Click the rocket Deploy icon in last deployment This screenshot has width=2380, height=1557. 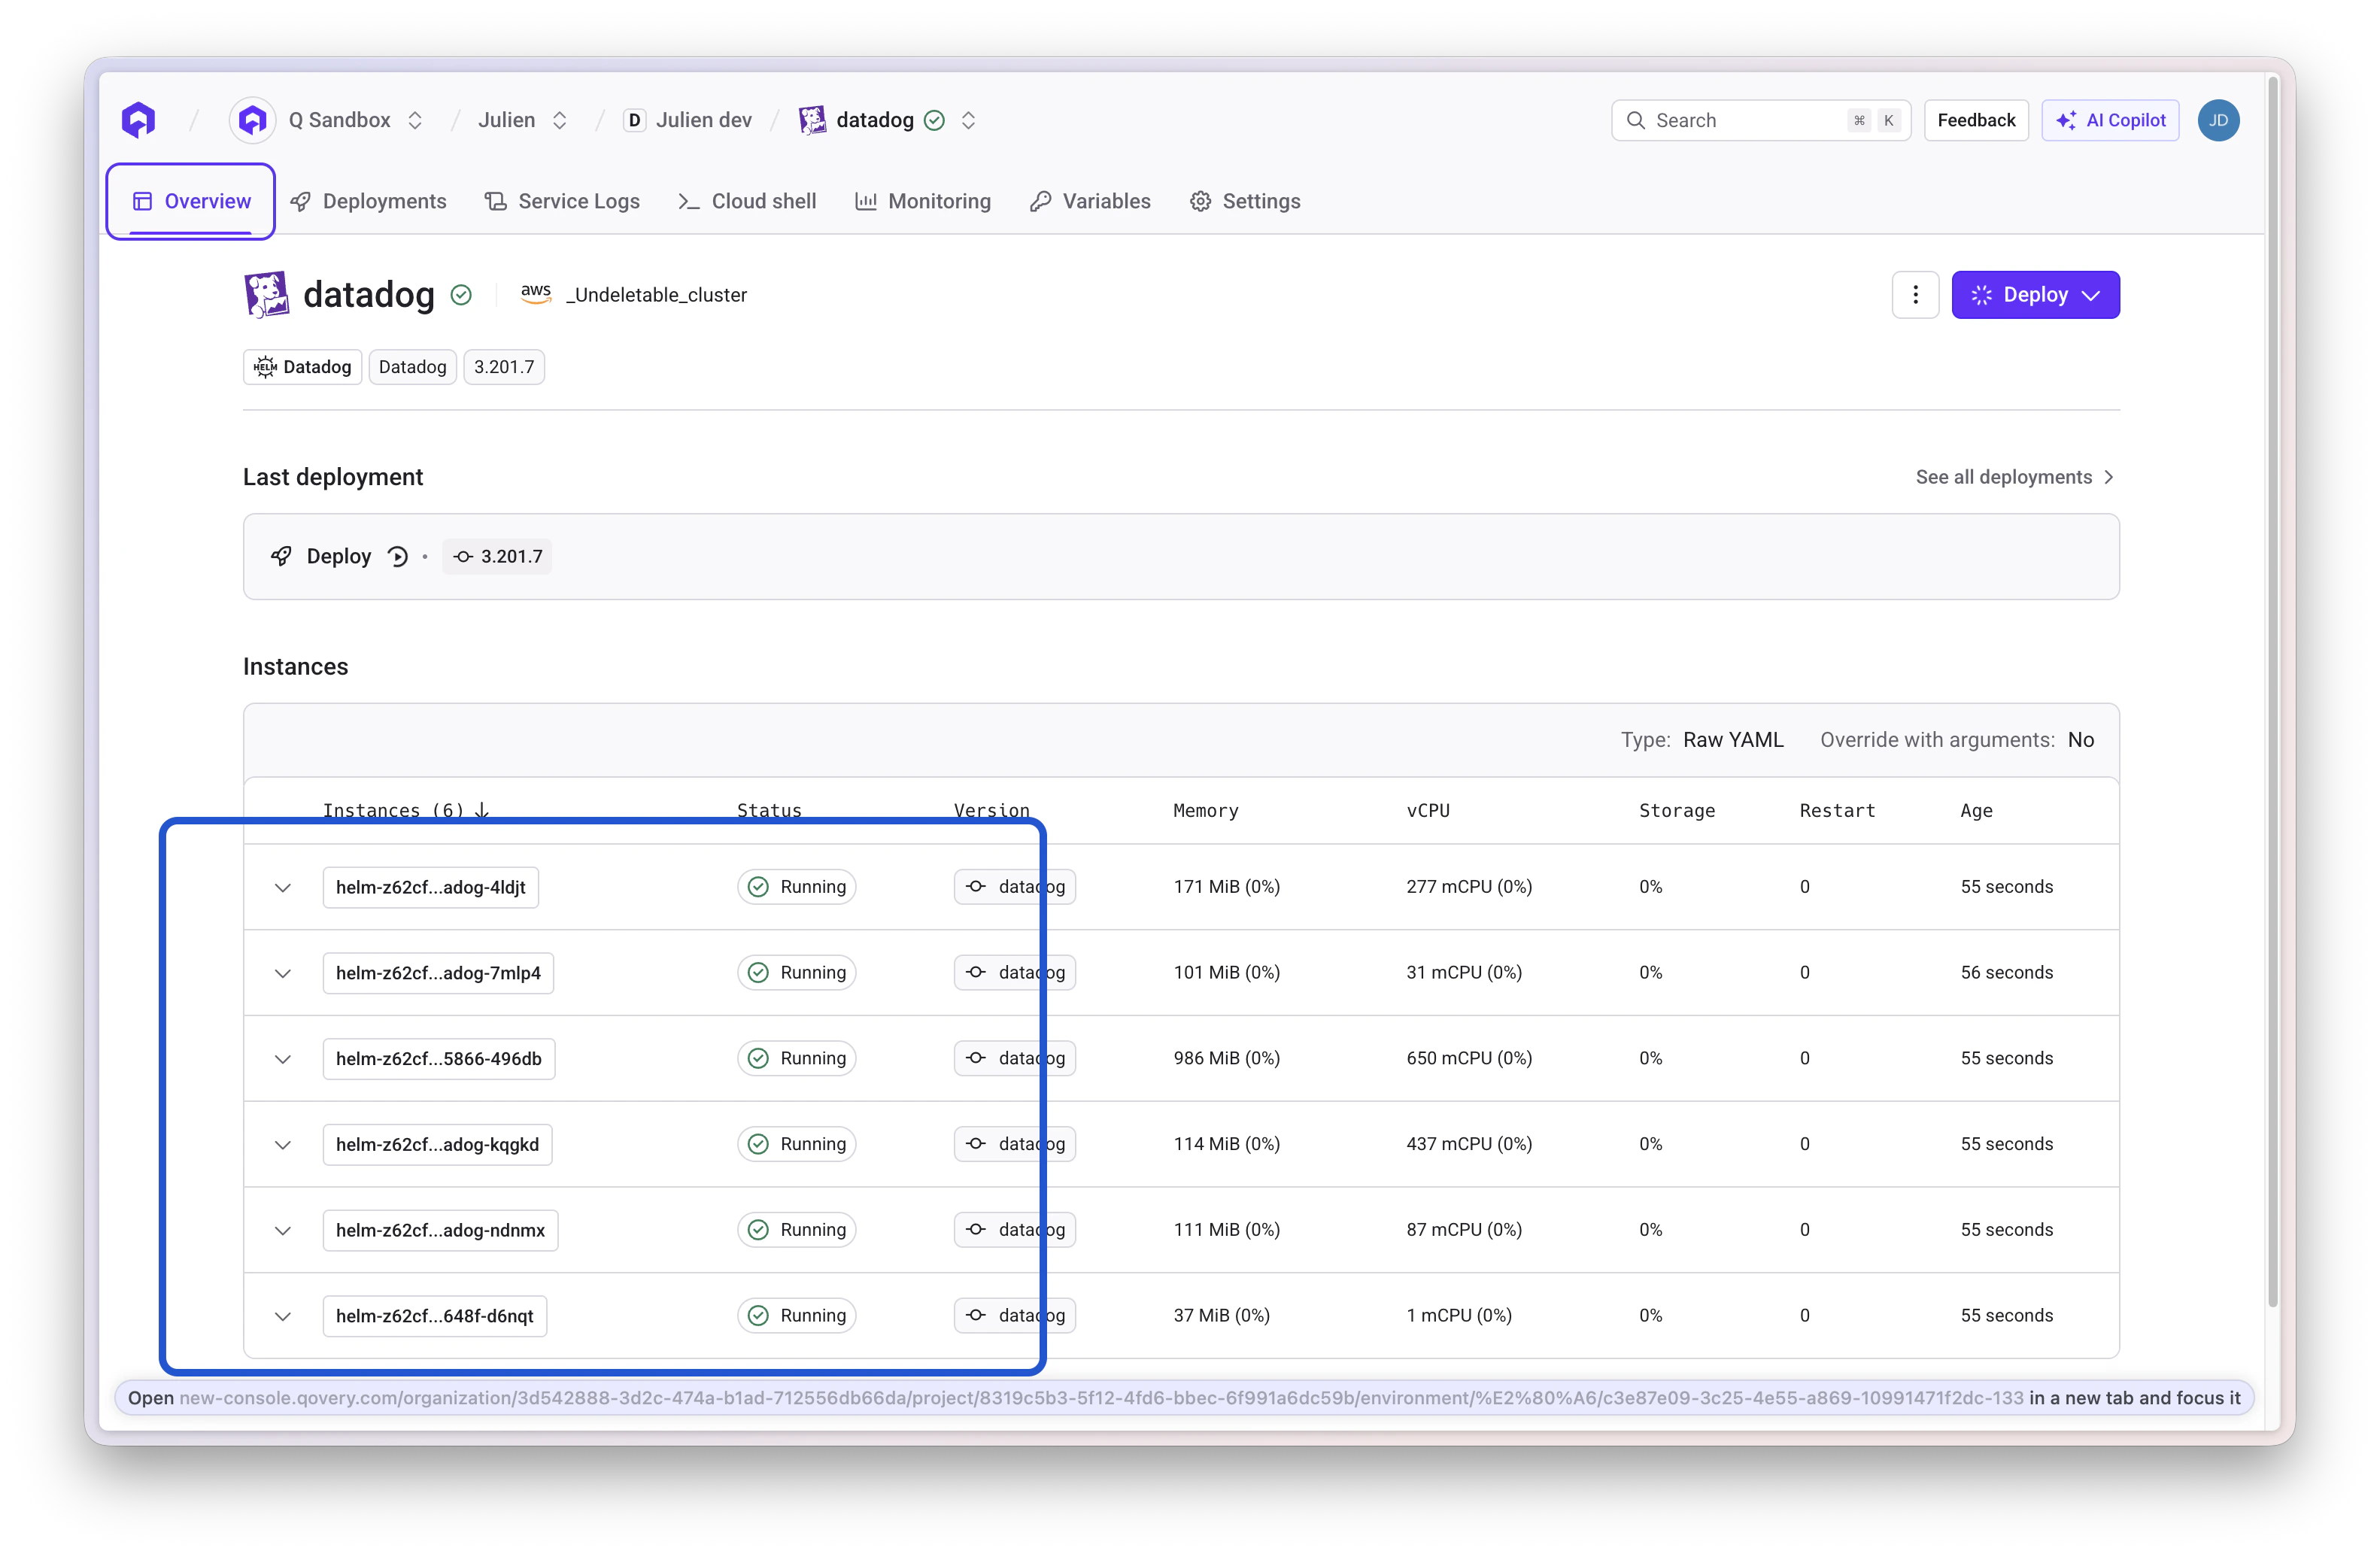point(282,556)
